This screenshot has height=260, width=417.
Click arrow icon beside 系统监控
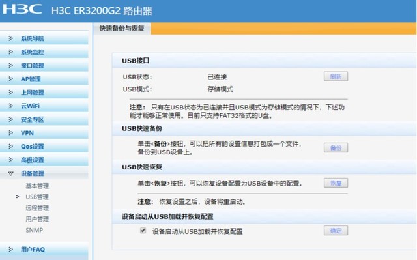10,52
